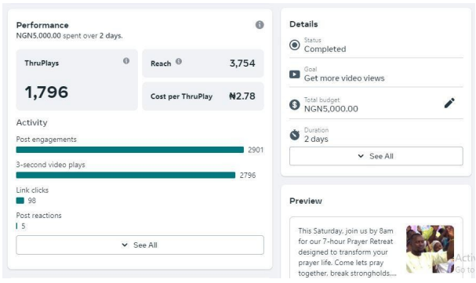Click the Prayer Retreat preview text
476x283 pixels.
347,252
